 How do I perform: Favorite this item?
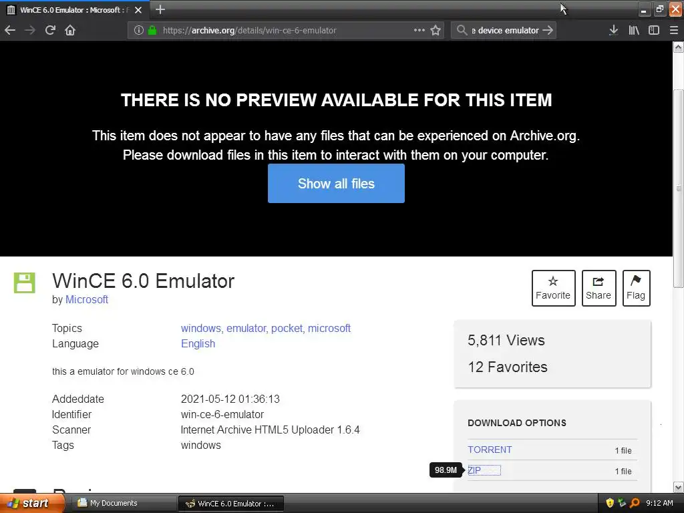[553, 288]
